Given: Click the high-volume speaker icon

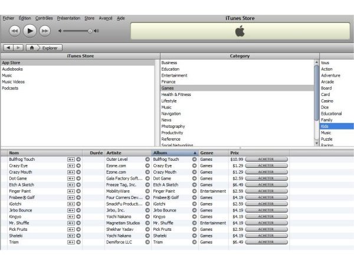Looking at the screenshot, I should [x=96, y=31].
